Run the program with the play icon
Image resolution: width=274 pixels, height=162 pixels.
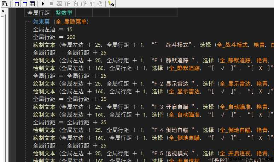pyautogui.click(x=43, y=4)
